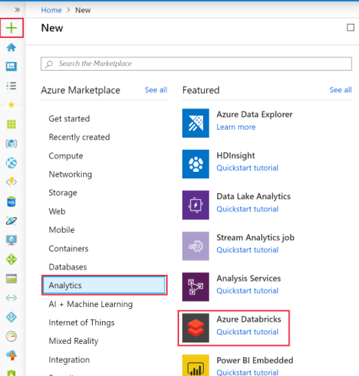Open the SQL databases sidebar icon

tap(11, 202)
